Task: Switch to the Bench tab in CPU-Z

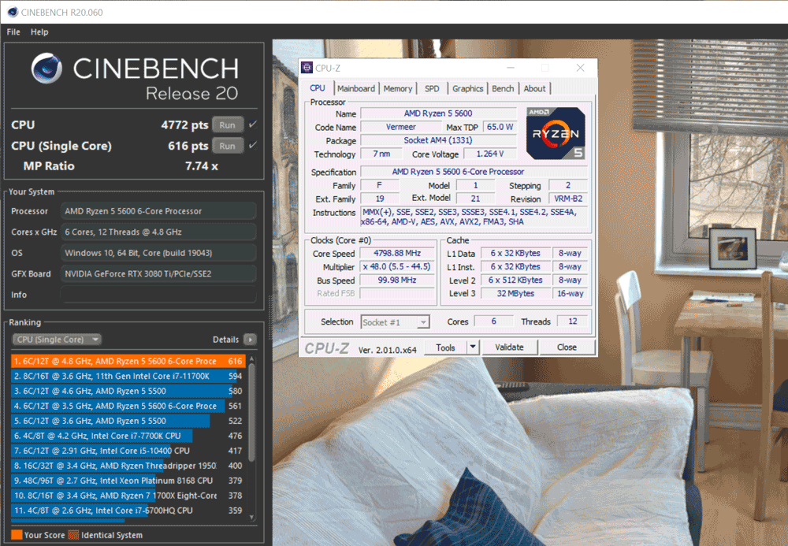Action: click(503, 88)
